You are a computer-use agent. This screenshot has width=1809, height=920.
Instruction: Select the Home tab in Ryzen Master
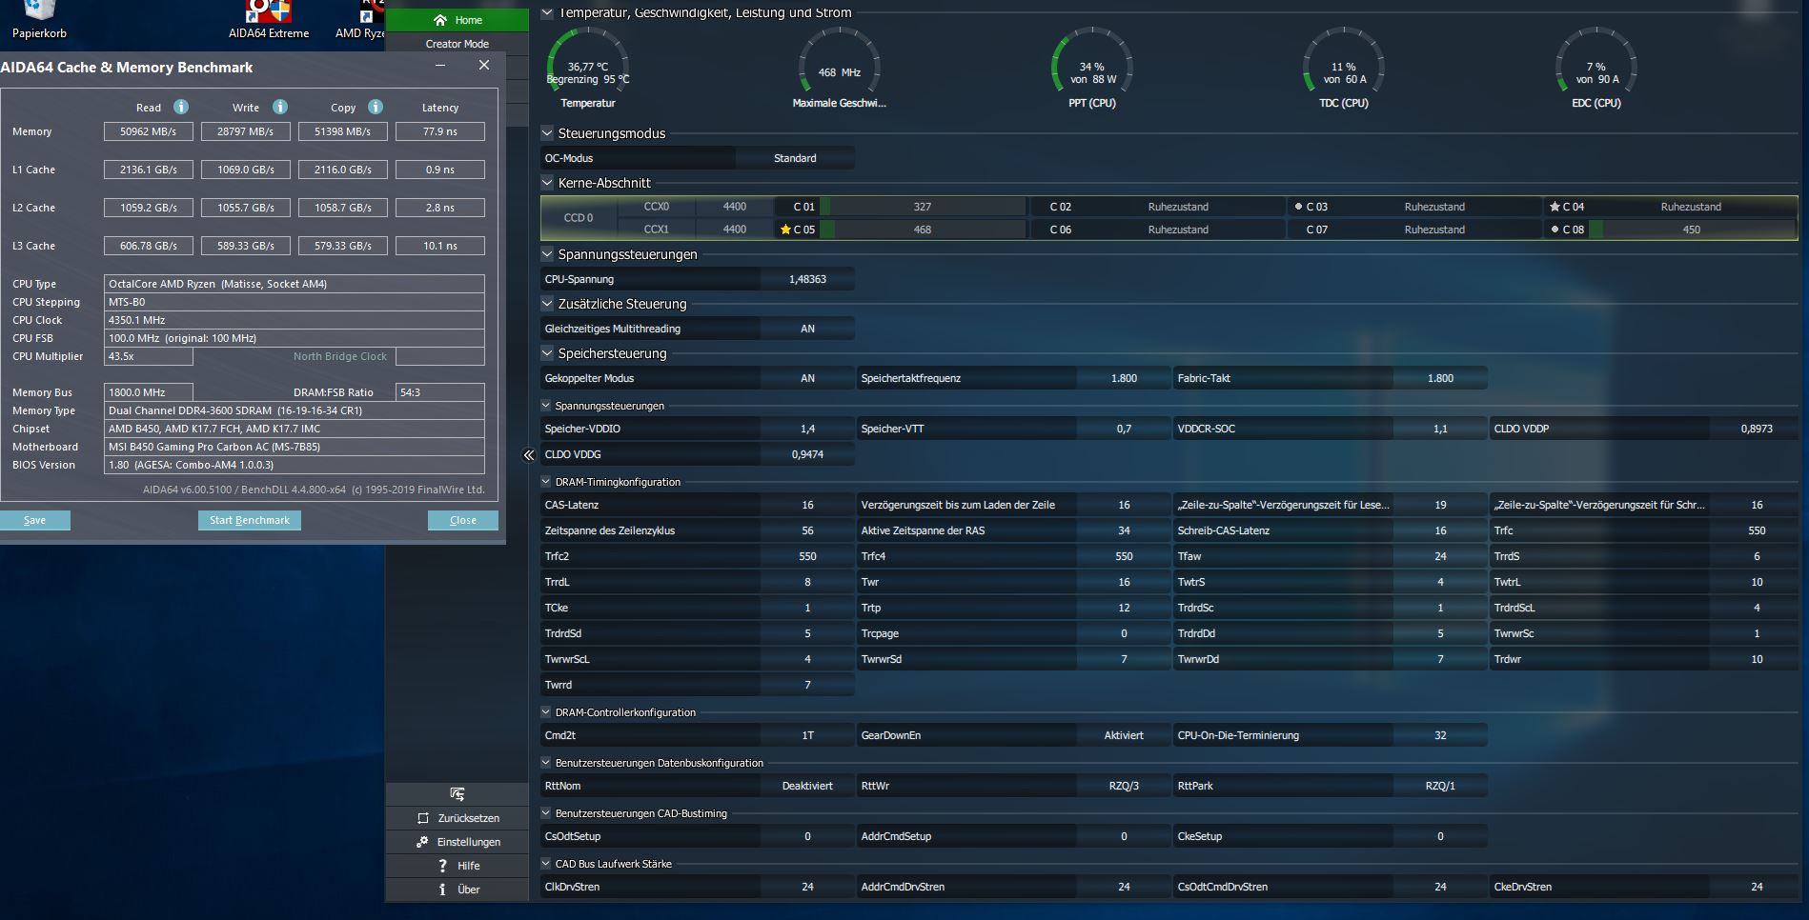pyautogui.click(x=457, y=20)
